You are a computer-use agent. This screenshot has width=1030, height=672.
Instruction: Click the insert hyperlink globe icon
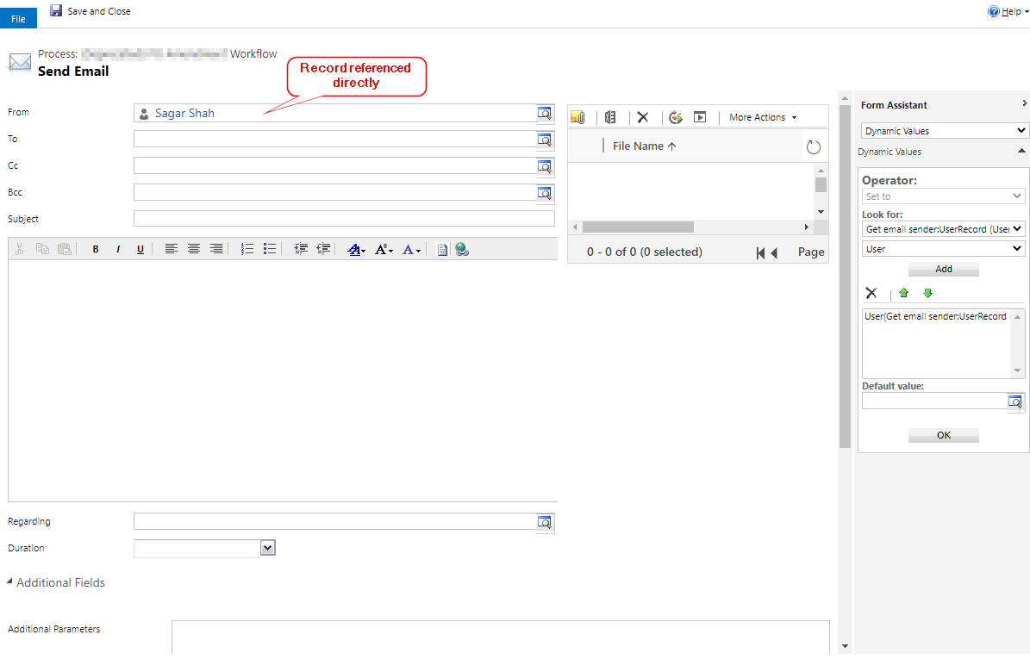coord(462,249)
